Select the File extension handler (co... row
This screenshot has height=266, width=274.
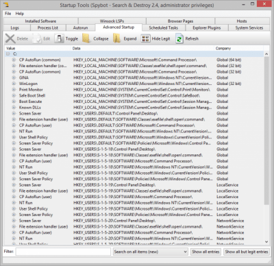(x=134, y=66)
